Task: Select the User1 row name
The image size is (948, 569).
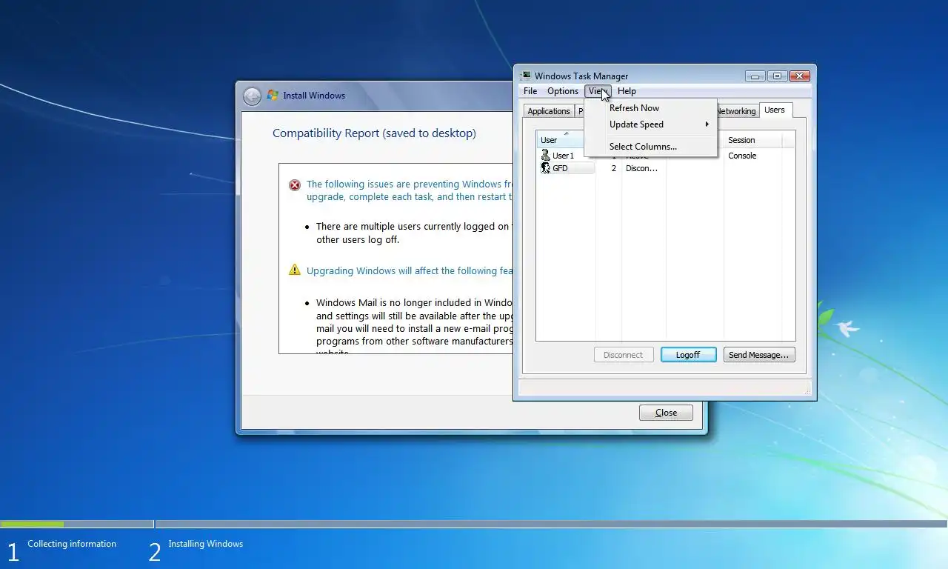Action: 563,156
